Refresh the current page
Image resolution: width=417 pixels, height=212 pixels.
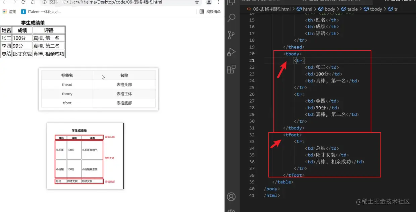22,3
